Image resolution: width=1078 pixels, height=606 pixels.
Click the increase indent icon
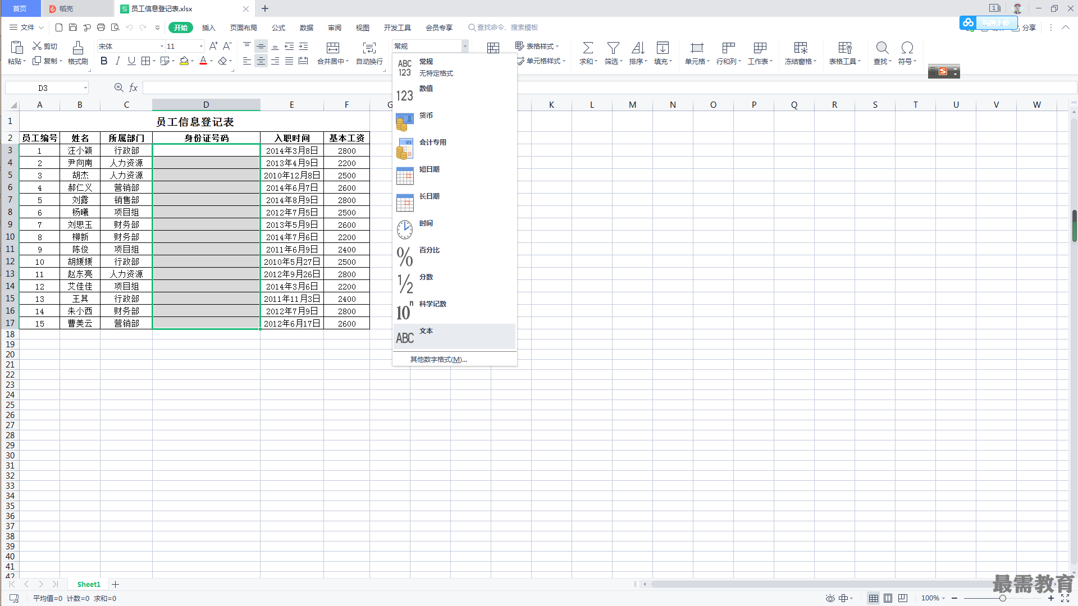[x=303, y=46]
